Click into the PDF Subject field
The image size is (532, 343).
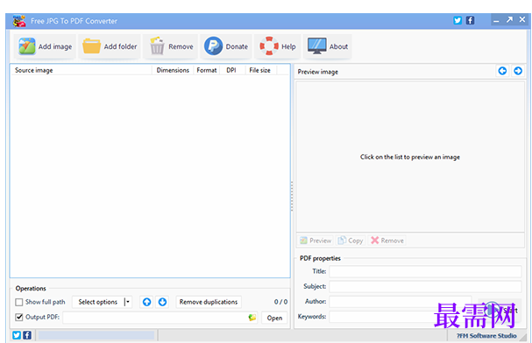pyautogui.click(x=425, y=286)
